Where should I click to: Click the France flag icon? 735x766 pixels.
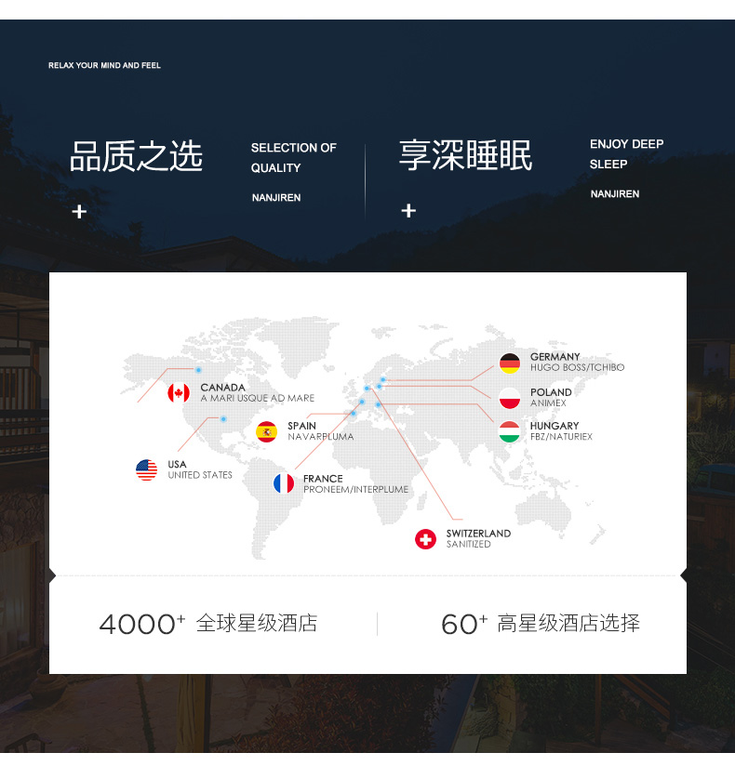(x=284, y=483)
